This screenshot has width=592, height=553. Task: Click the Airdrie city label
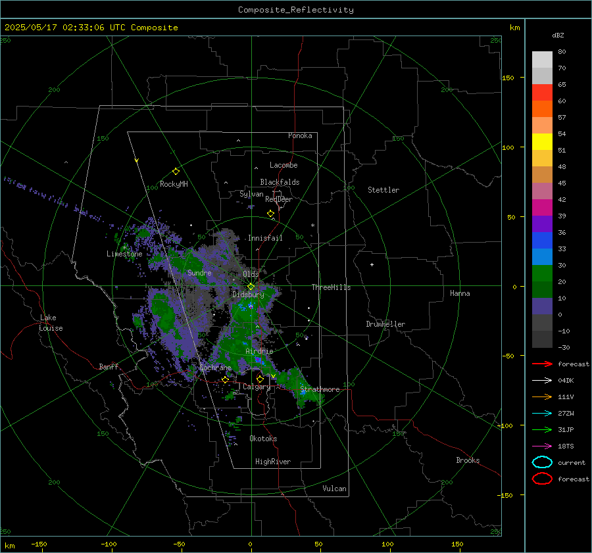pyautogui.click(x=259, y=351)
